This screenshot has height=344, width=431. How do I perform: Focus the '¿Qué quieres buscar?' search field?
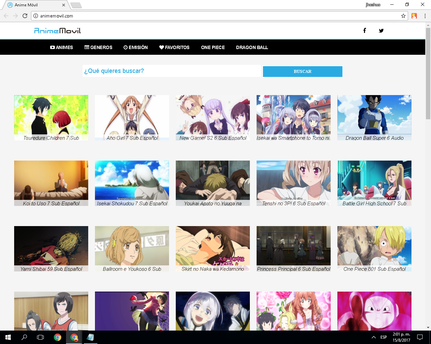point(172,71)
